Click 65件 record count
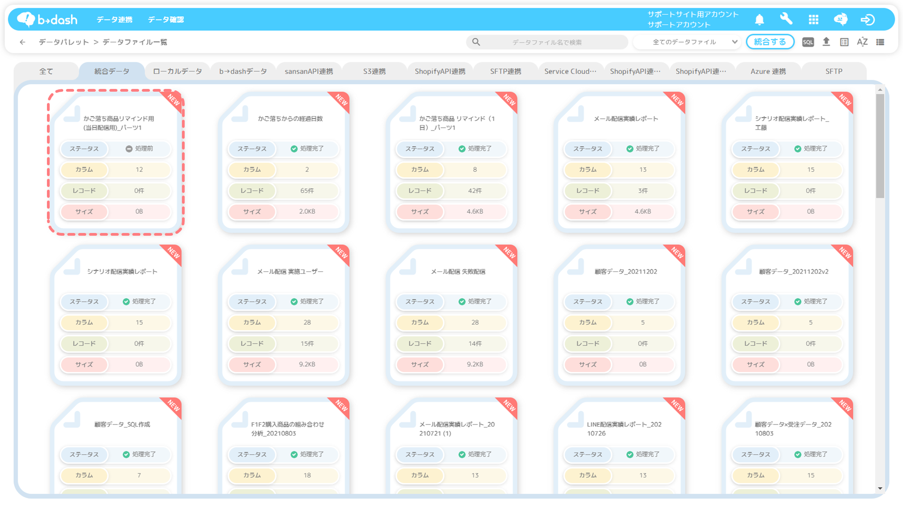The width and height of the screenshot is (903, 508). point(307,191)
